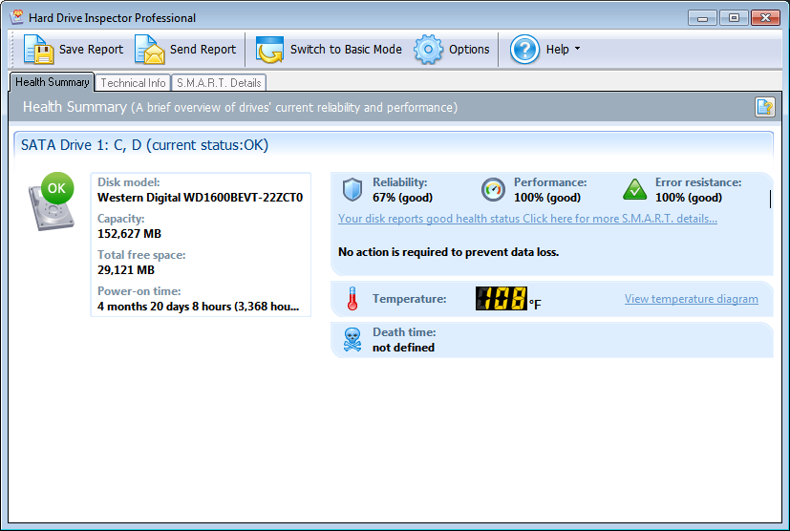Click the app icon in the title bar
Image resolution: width=790 pixels, height=531 pixels.
pos(17,17)
